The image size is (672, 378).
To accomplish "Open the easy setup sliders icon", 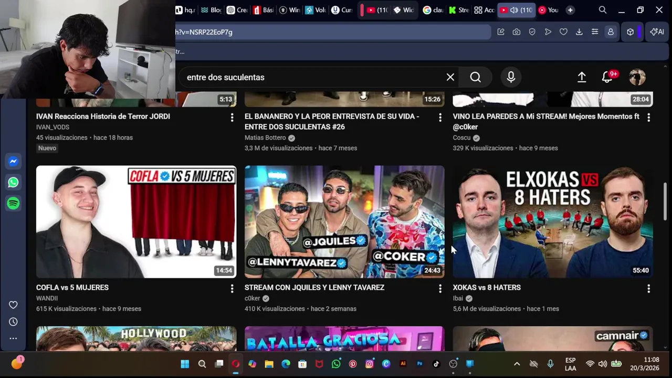I will [x=595, y=32].
